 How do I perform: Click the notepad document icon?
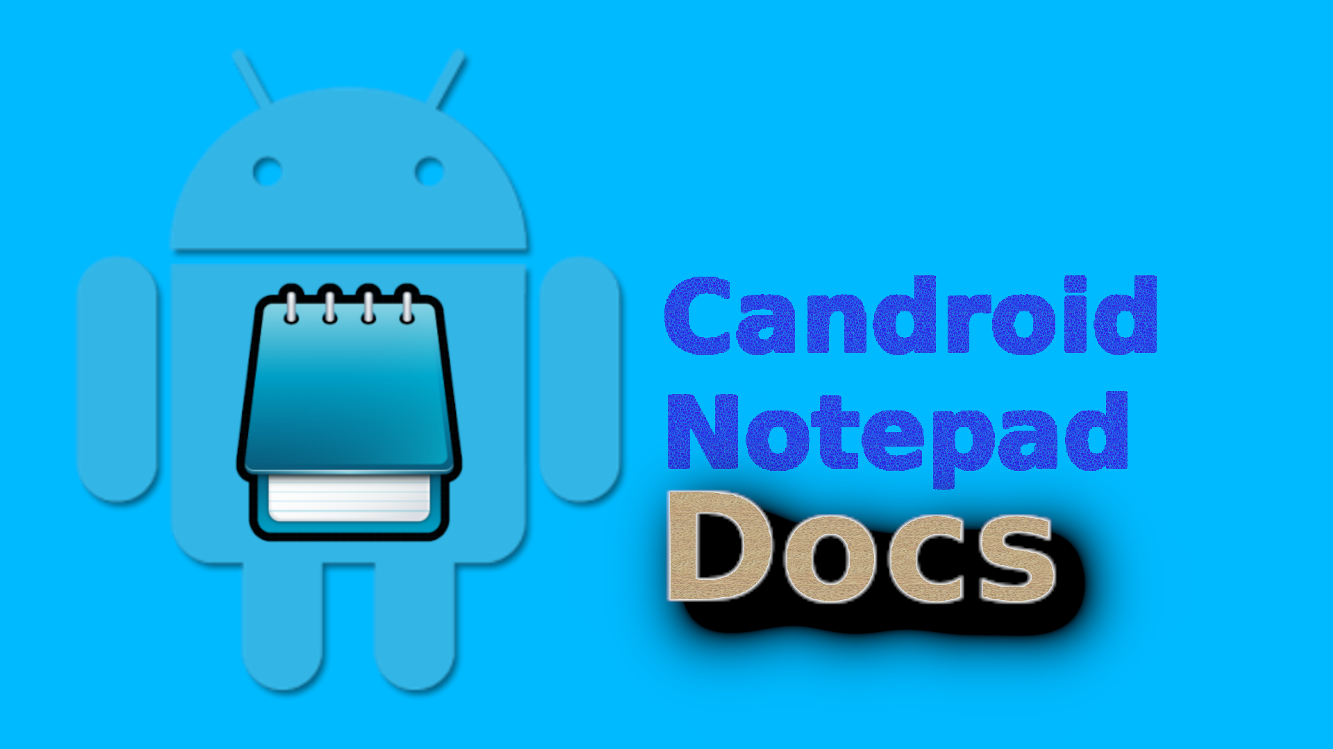353,421
